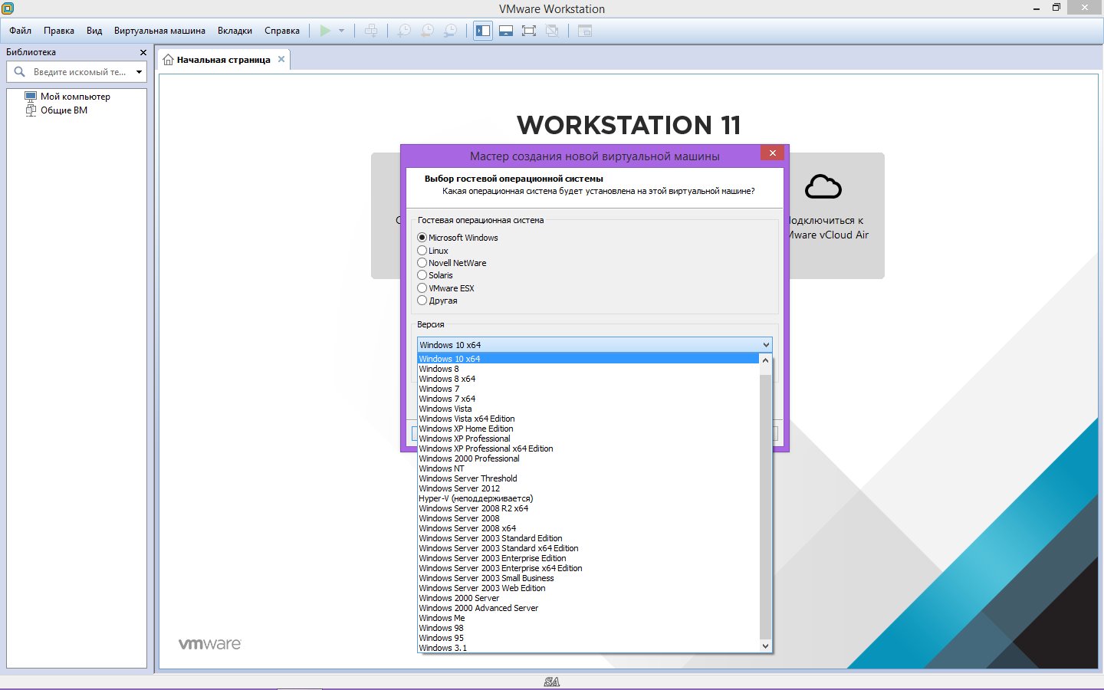This screenshot has width=1104, height=690.
Task: Click the magnifier icon in library search
Action: [x=20, y=71]
